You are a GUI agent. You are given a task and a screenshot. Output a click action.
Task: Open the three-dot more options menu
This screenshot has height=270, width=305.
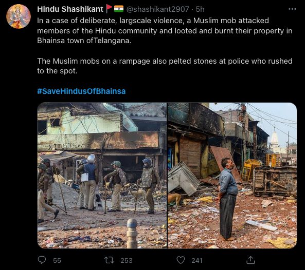point(292,9)
